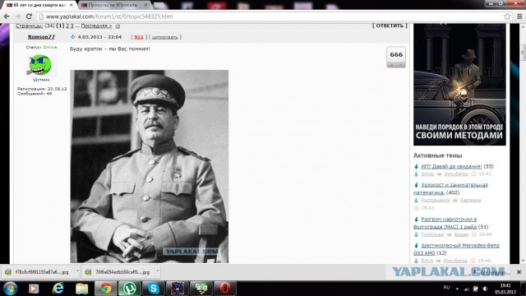Open the green monitors icon in taskbar
Image resolution: width=526 pixels, height=296 pixels.
click(201, 289)
